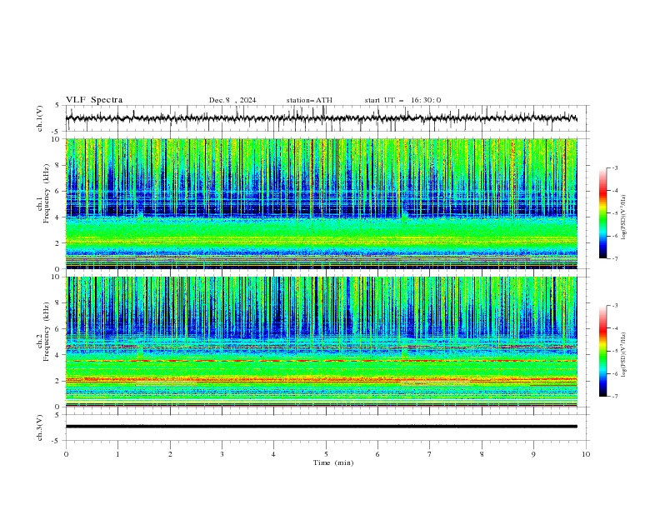
Task: Click the "ch.3(V)" axis label
Action: [x=40, y=427]
